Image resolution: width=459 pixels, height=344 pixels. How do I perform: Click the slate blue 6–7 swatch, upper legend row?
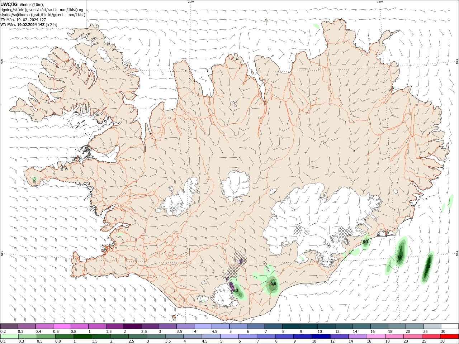256,326
